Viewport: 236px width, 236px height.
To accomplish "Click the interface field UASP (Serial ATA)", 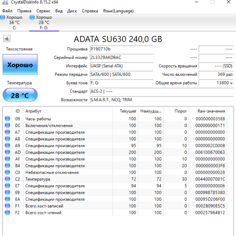I will [121, 66].
